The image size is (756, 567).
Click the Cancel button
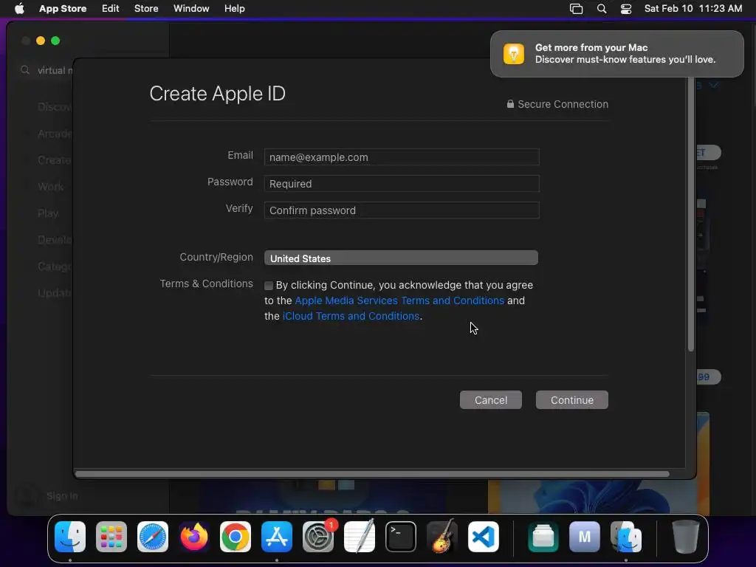(491, 399)
